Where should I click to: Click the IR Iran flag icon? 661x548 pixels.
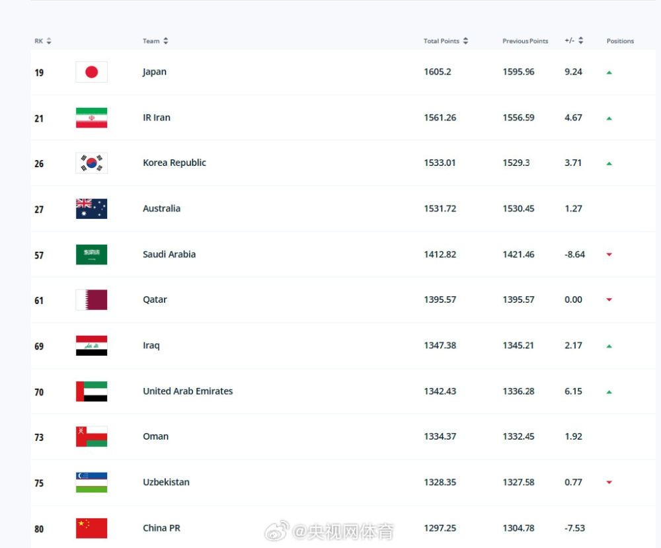(x=91, y=118)
